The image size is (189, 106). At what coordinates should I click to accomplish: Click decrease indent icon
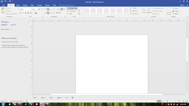[x=57, y=13]
